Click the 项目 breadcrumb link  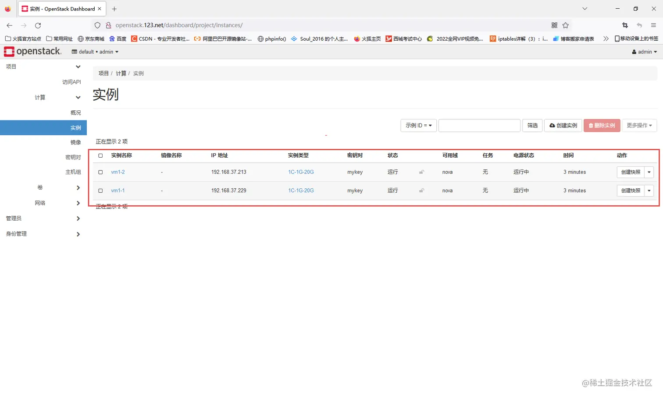click(x=103, y=73)
